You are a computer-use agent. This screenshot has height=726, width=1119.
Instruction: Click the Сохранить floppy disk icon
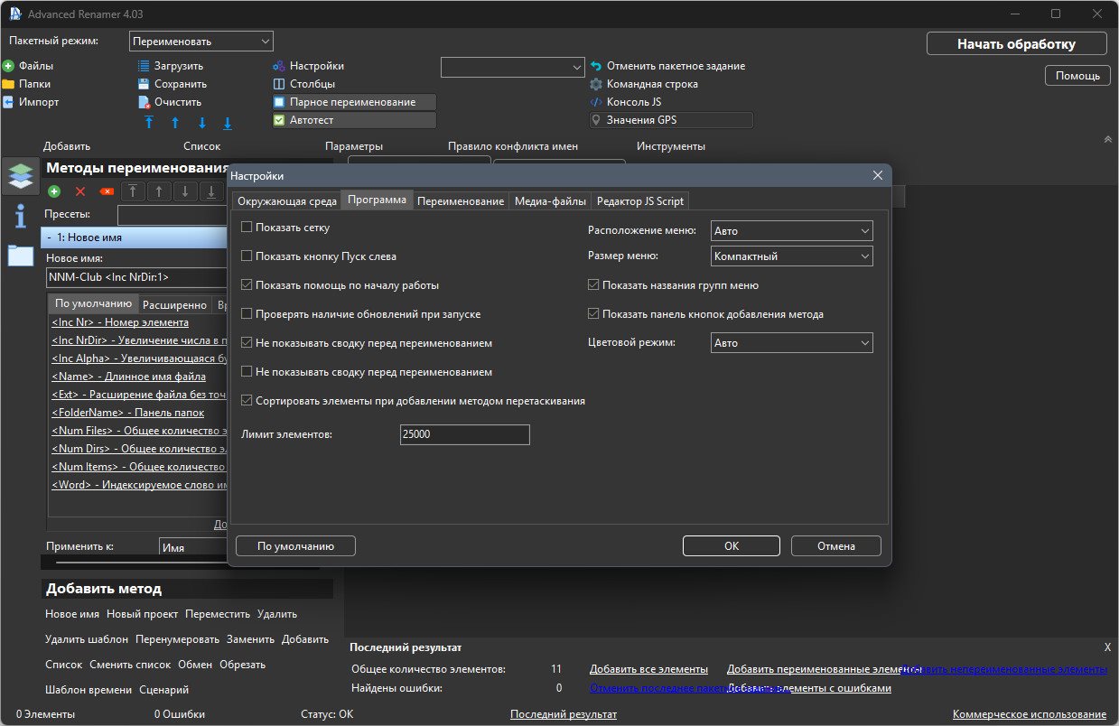(x=144, y=84)
